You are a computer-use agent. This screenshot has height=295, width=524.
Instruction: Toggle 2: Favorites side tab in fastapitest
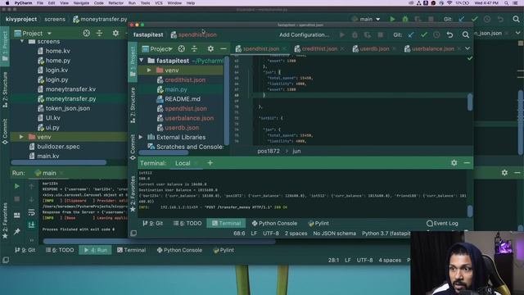(133, 193)
